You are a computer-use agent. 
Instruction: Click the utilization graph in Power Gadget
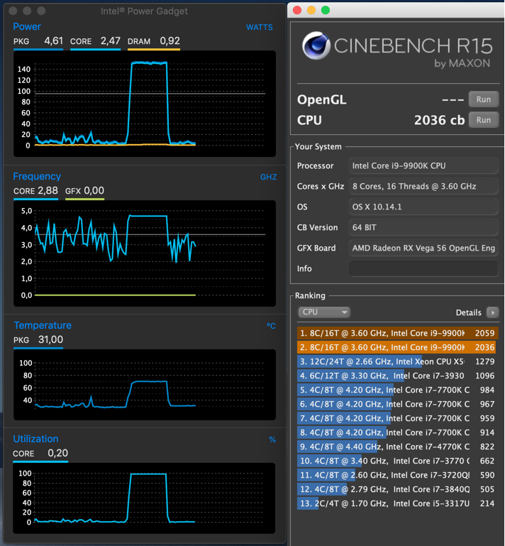click(144, 498)
